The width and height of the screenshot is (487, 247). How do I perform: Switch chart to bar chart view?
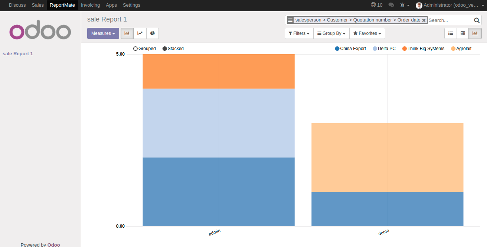tap(127, 33)
